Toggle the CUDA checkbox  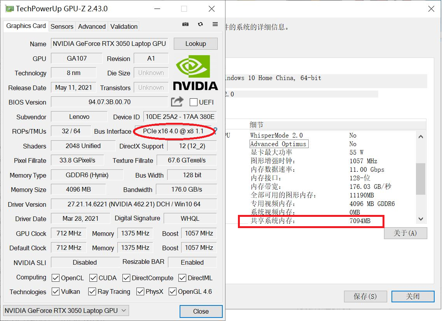[93, 278]
